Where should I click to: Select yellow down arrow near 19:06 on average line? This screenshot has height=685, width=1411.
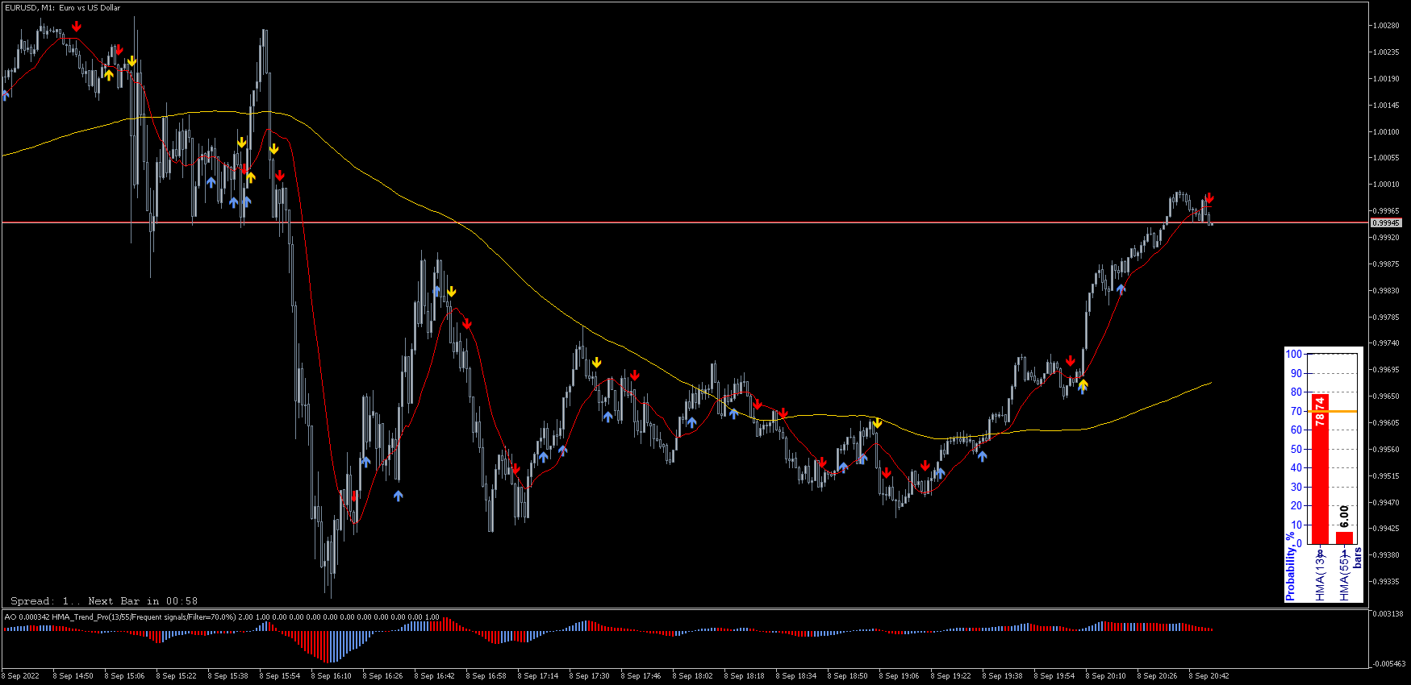877,422
